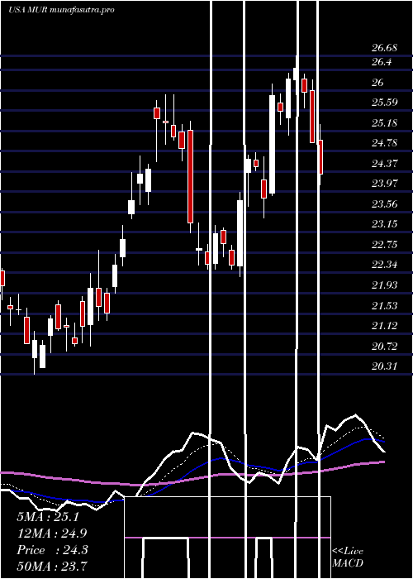
Task: Click the 22.34 price axis label
Action: point(385,265)
